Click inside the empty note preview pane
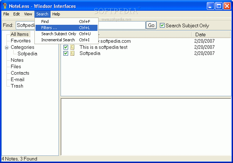 pos(146,127)
